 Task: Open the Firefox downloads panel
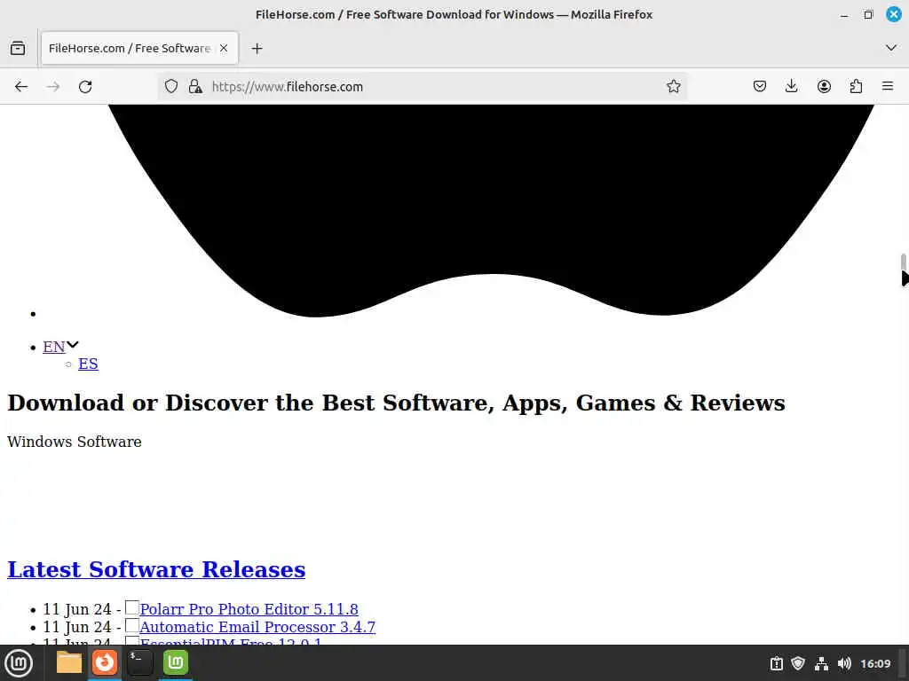click(791, 87)
